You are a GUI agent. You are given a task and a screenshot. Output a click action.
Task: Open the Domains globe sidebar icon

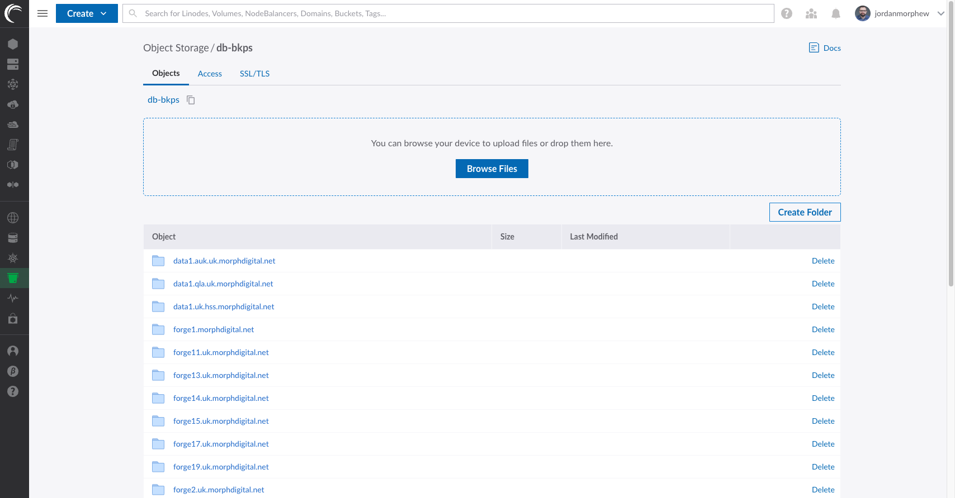(x=13, y=218)
